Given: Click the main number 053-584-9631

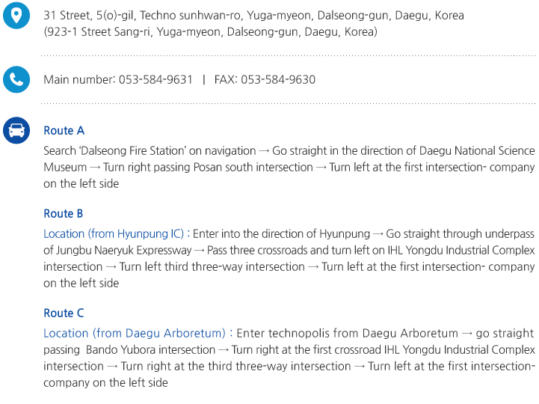Looking at the screenshot, I should tap(155, 79).
